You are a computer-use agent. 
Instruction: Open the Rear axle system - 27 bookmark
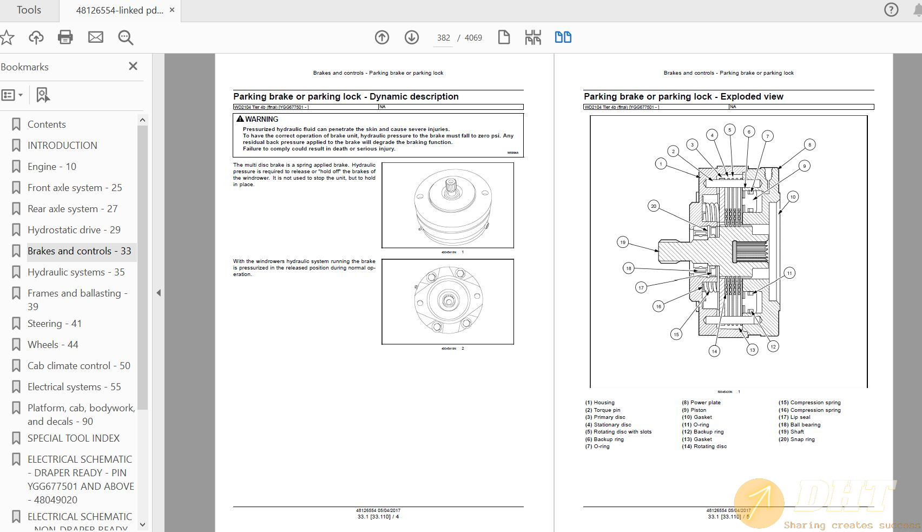point(73,209)
